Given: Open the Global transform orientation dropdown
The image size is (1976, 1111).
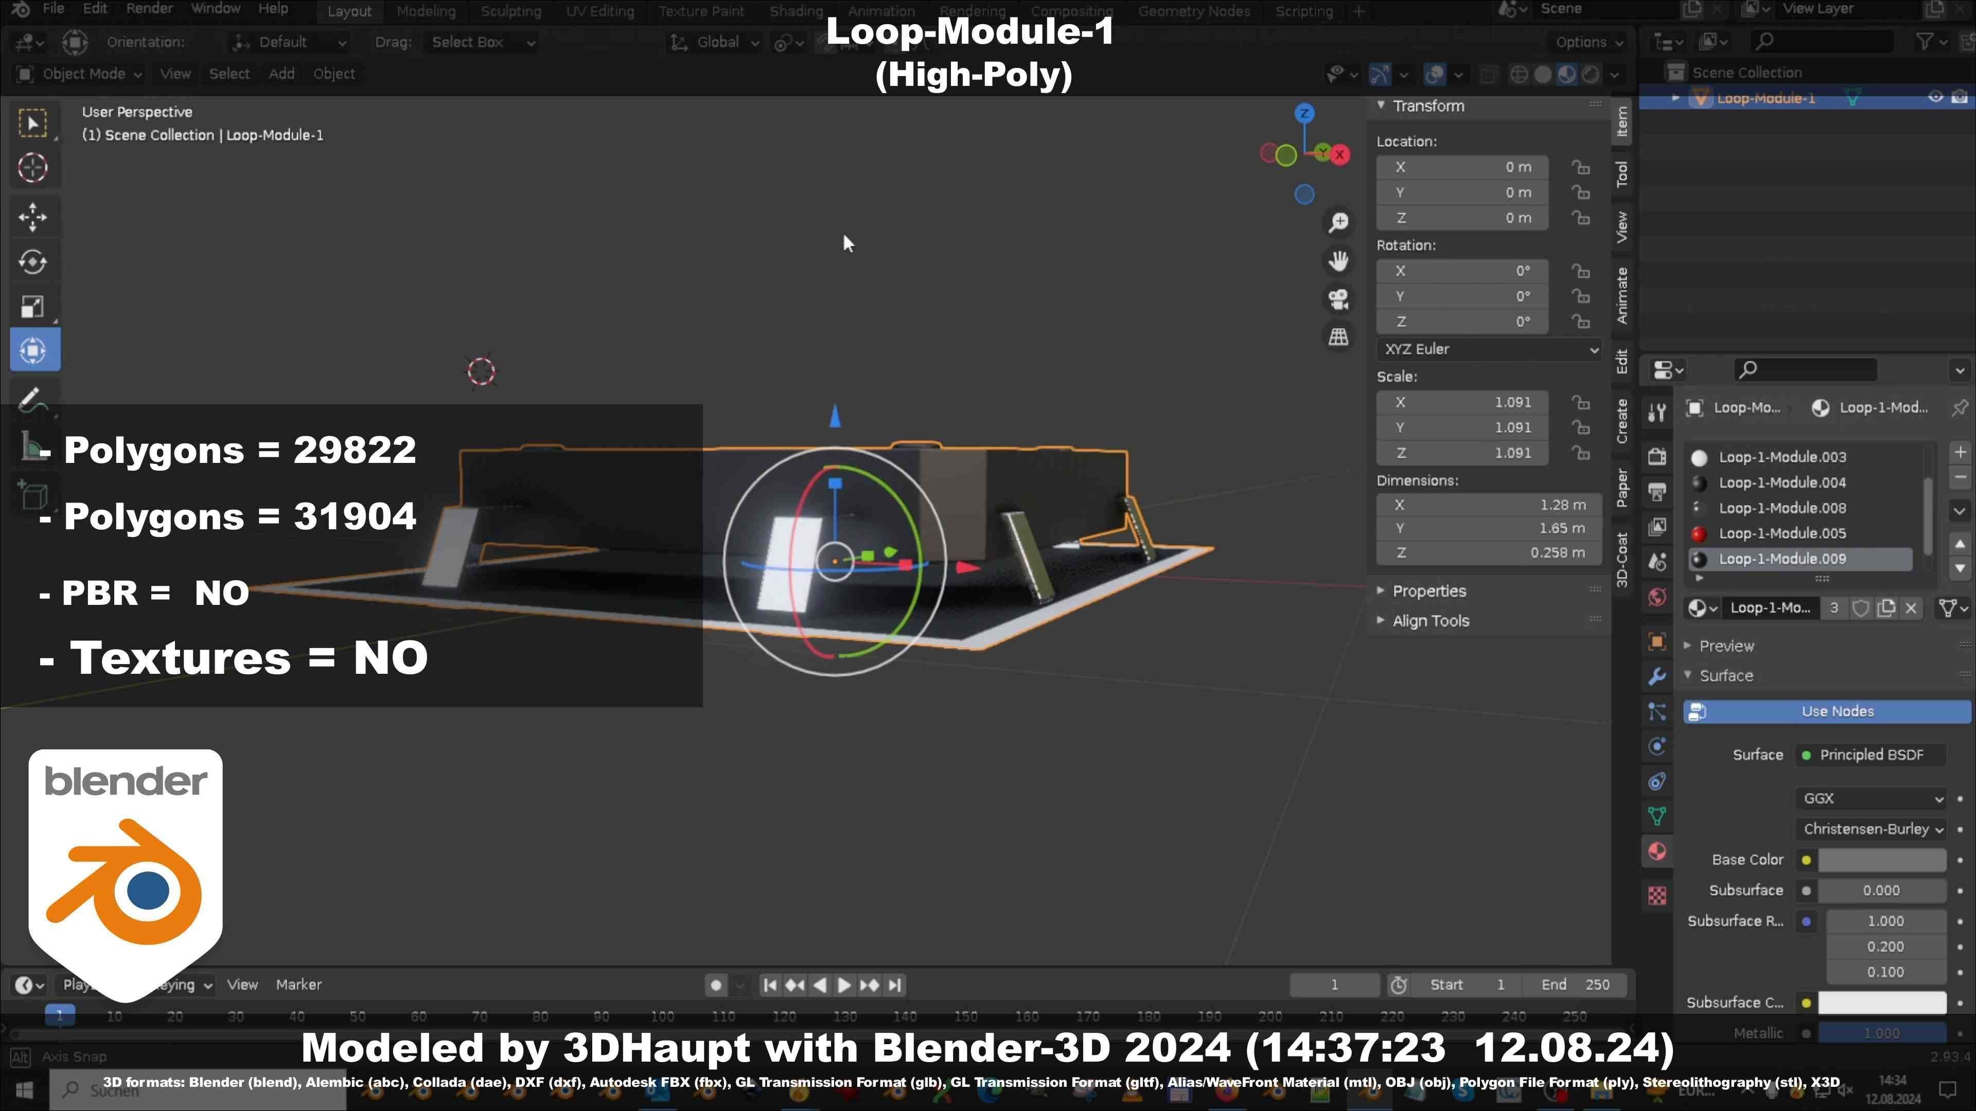Looking at the screenshot, I should 715,42.
